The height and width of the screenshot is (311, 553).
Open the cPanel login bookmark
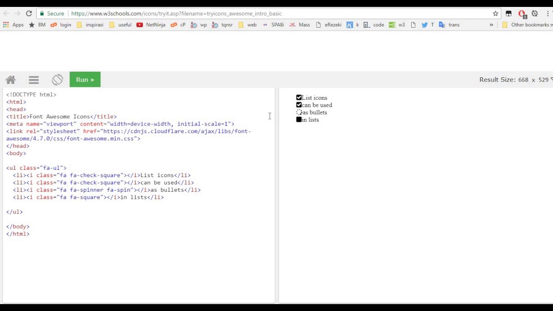coord(61,25)
